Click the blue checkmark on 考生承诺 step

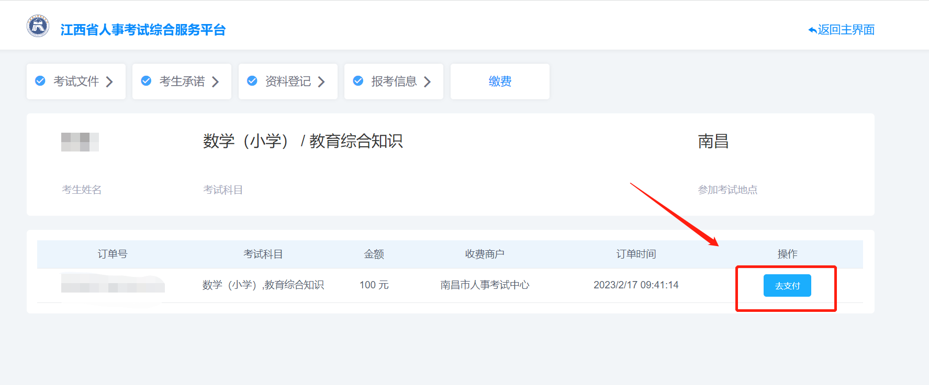tap(147, 81)
